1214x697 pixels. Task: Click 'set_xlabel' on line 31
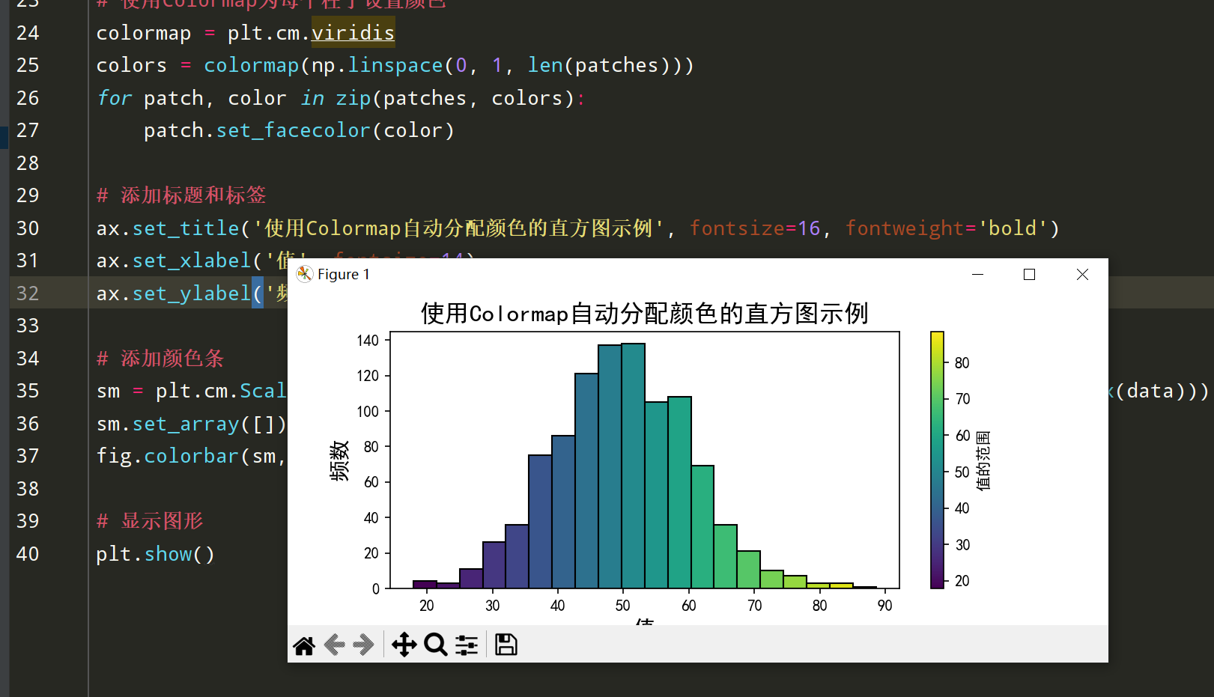192,261
